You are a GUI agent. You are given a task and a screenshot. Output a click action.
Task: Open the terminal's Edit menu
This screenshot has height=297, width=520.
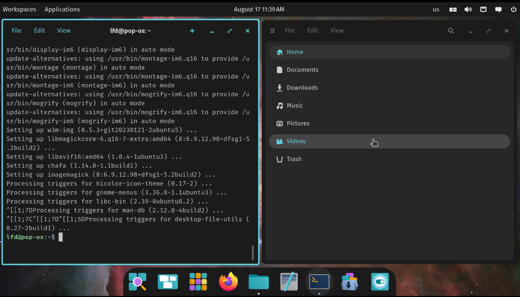[x=39, y=30]
